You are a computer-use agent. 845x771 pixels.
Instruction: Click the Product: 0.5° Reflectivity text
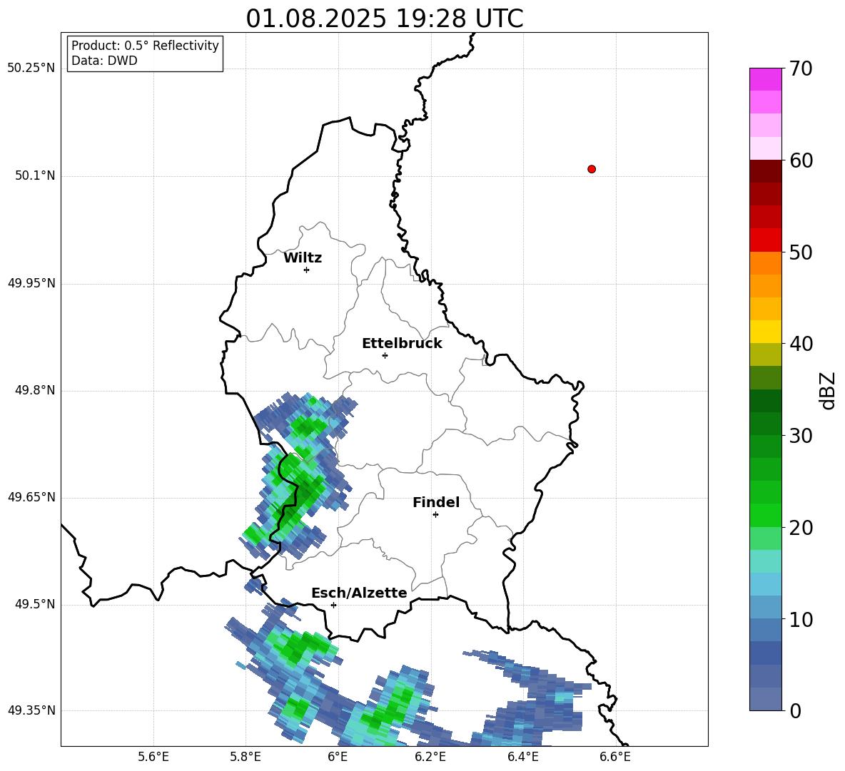[x=145, y=46]
